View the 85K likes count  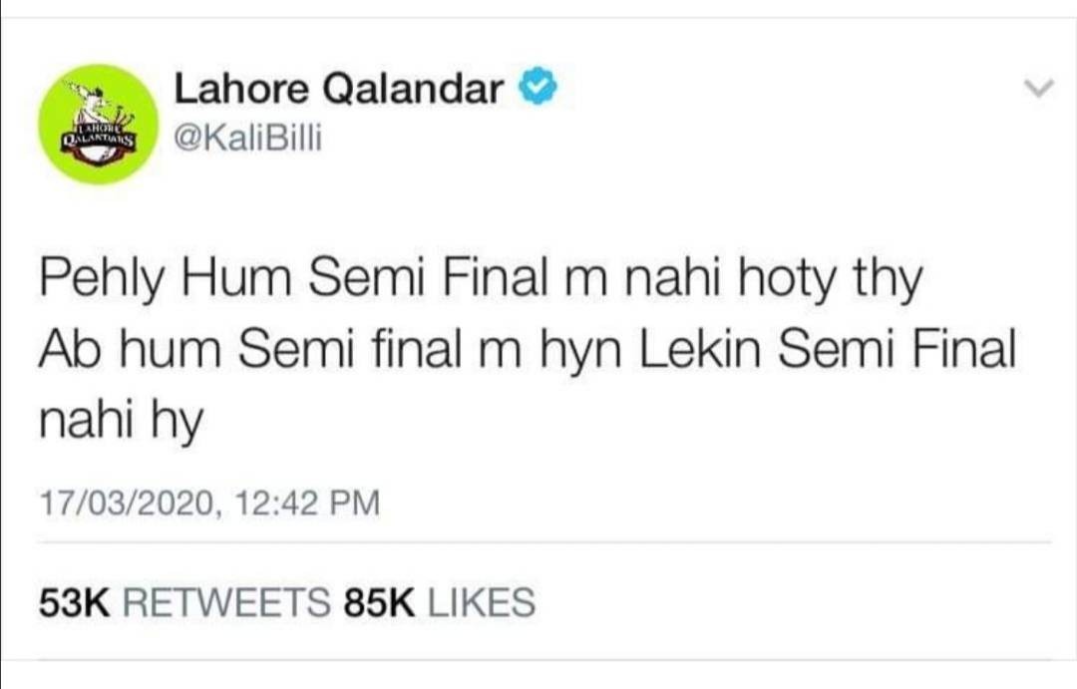click(x=378, y=602)
